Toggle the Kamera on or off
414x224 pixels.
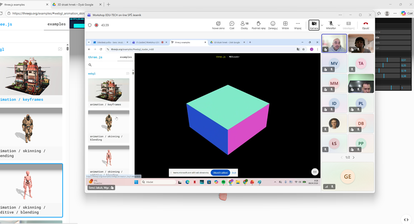pos(314,25)
